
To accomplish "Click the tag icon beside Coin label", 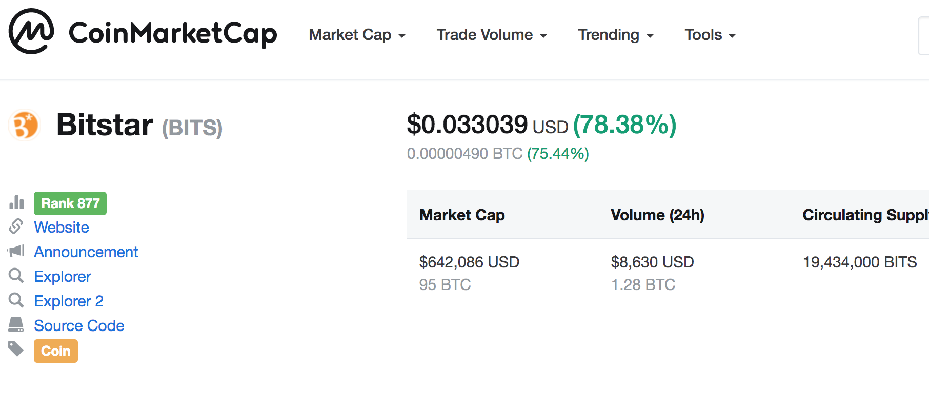I will [x=16, y=349].
